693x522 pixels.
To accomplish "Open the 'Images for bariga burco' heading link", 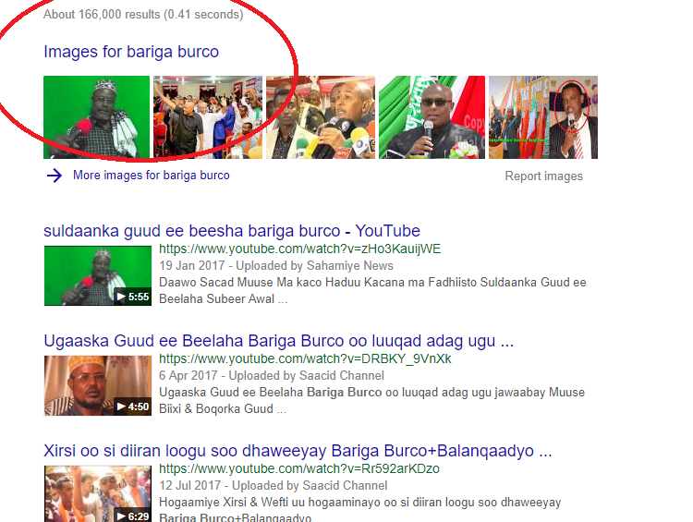I will click(131, 52).
